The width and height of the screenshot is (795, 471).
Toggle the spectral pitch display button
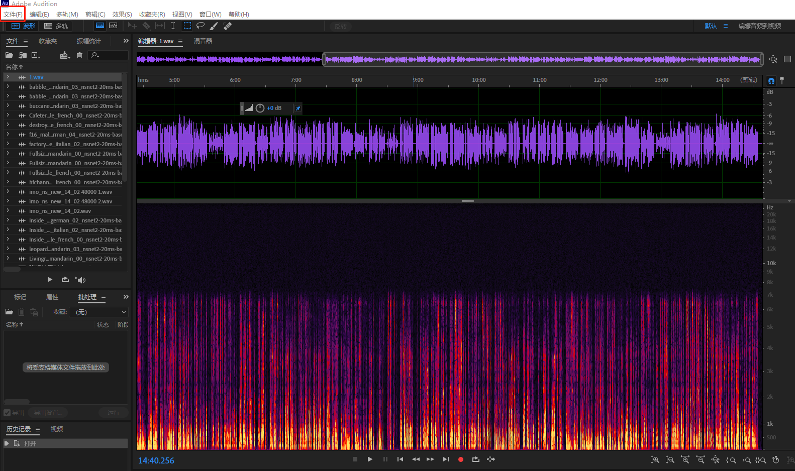113,26
